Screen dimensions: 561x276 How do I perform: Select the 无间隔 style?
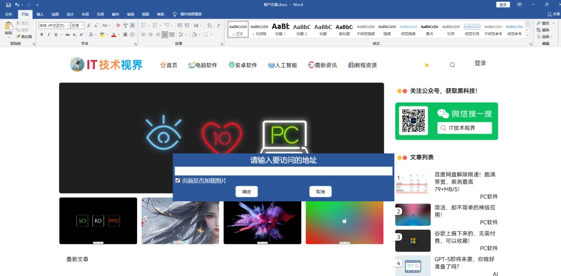point(259,29)
